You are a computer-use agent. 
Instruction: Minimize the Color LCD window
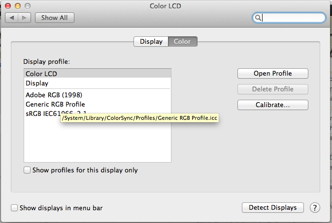click(x=18, y=6)
